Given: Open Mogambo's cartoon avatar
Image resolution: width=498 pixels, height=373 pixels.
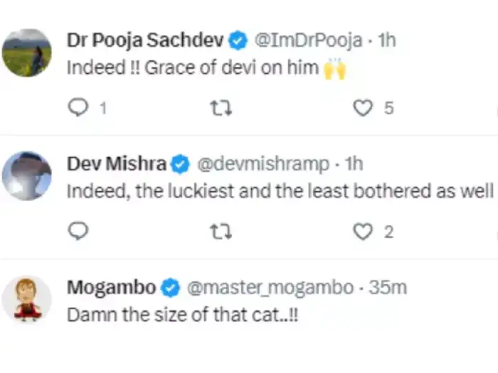Looking at the screenshot, I should point(27,299).
